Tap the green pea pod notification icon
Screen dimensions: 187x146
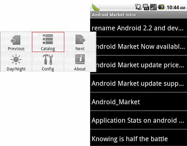point(96,7)
